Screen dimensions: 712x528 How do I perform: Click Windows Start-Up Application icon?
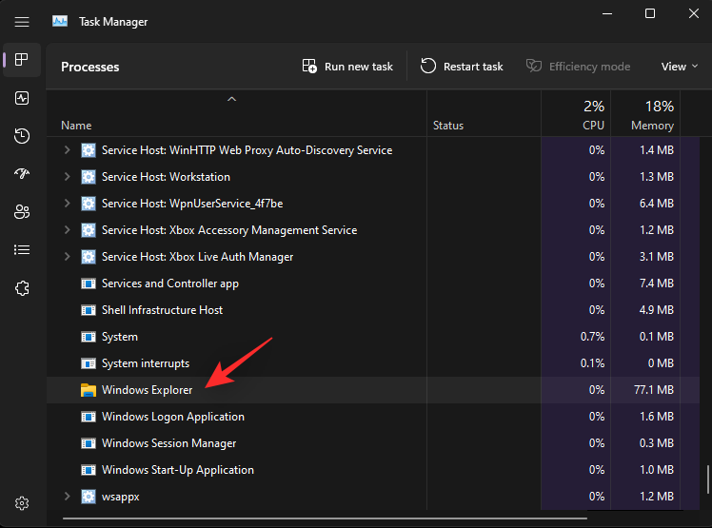click(89, 470)
